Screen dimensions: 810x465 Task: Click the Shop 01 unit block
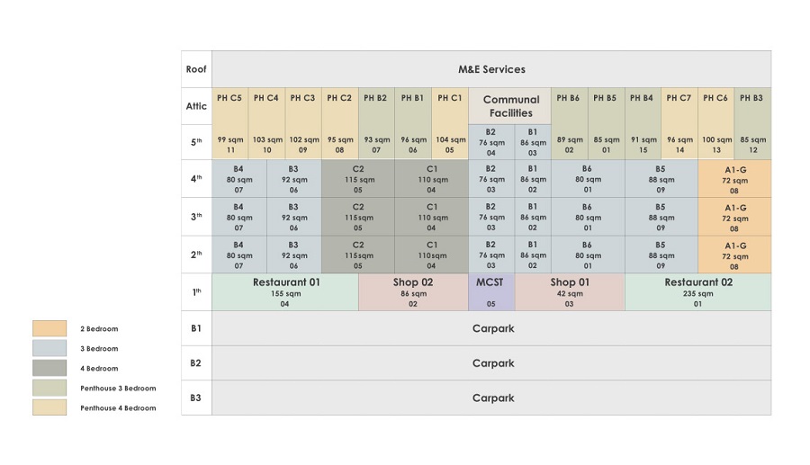(570, 292)
